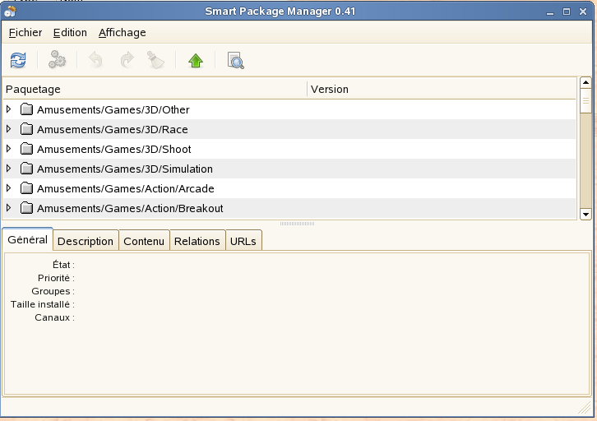The width and height of the screenshot is (597, 421).
Task: Click the green upgrade all arrow icon
Action: (x=196, y=61)
